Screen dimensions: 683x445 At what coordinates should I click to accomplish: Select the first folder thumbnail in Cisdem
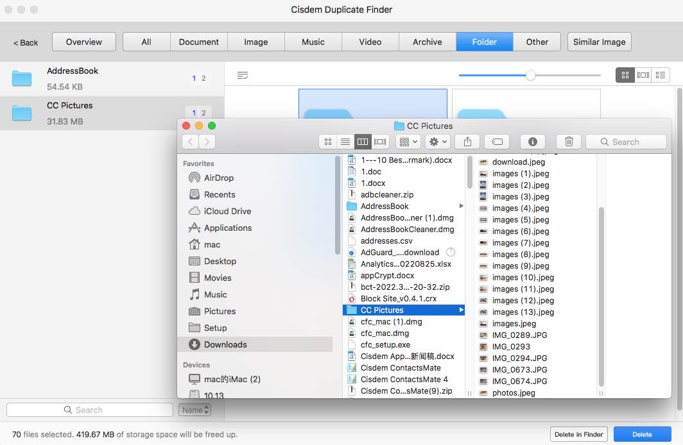click(x=373, y=104)
